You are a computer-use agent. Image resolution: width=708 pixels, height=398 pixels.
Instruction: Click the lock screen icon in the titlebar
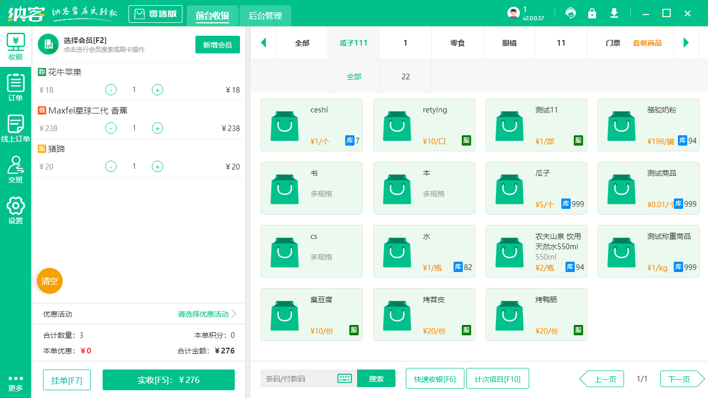coord(592,13)
